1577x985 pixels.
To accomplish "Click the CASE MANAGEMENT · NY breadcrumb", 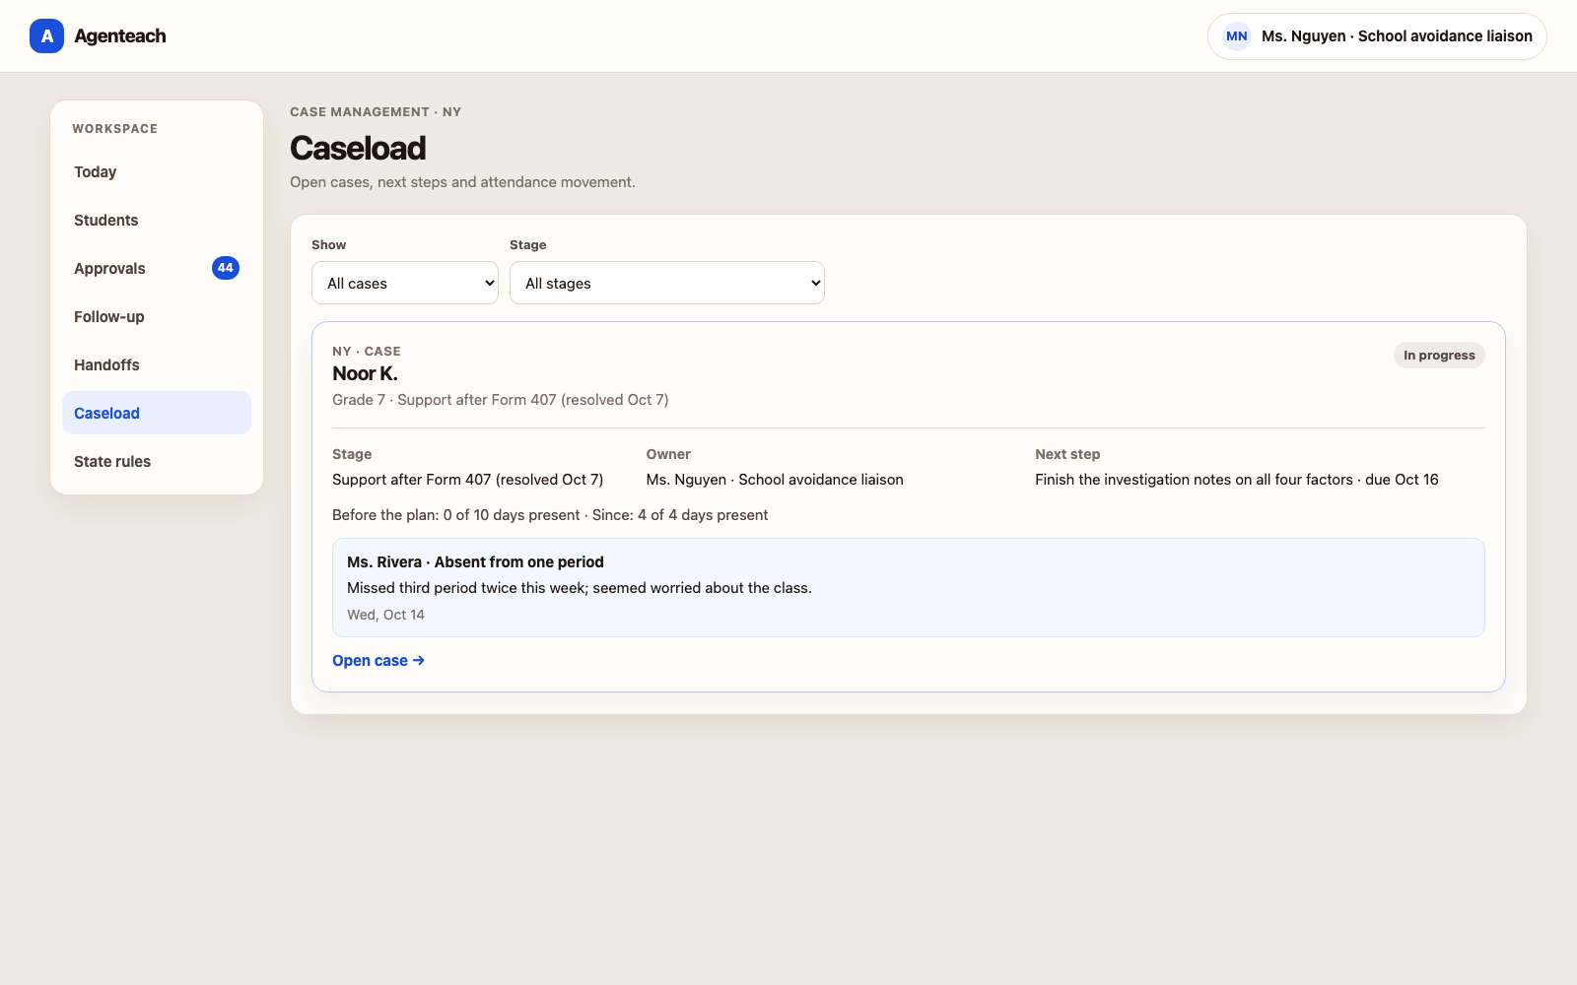I will click(376, 112).
